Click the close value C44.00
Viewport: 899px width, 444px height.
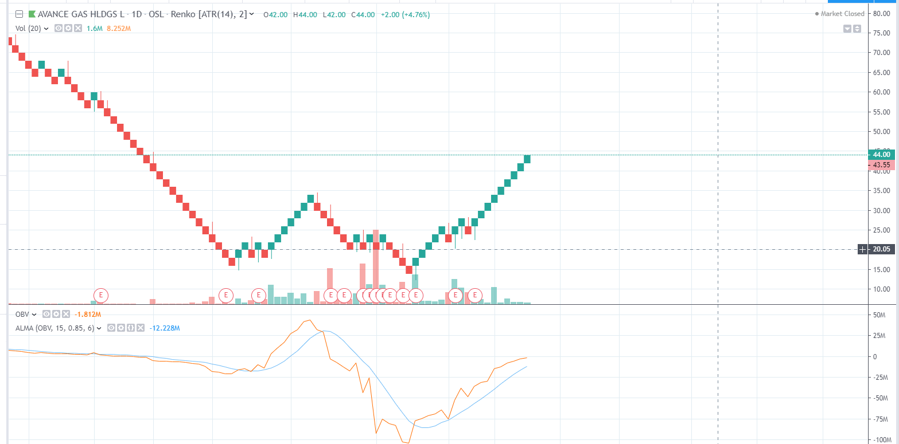pos(363,14)
